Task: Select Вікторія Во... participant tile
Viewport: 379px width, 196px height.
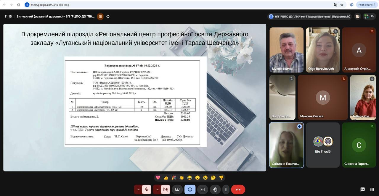Action: point(282,97)
